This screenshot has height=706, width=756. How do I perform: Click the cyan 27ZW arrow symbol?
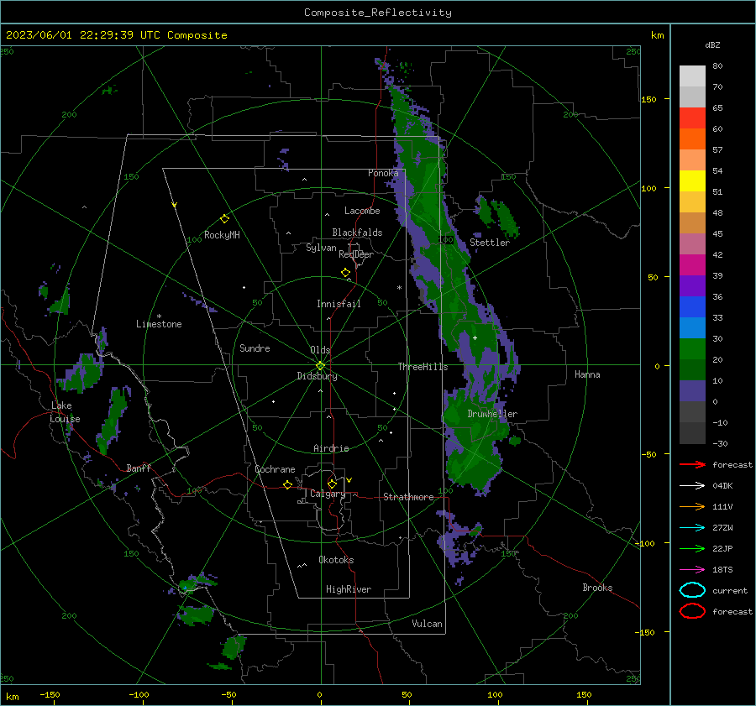pos(692,528)
